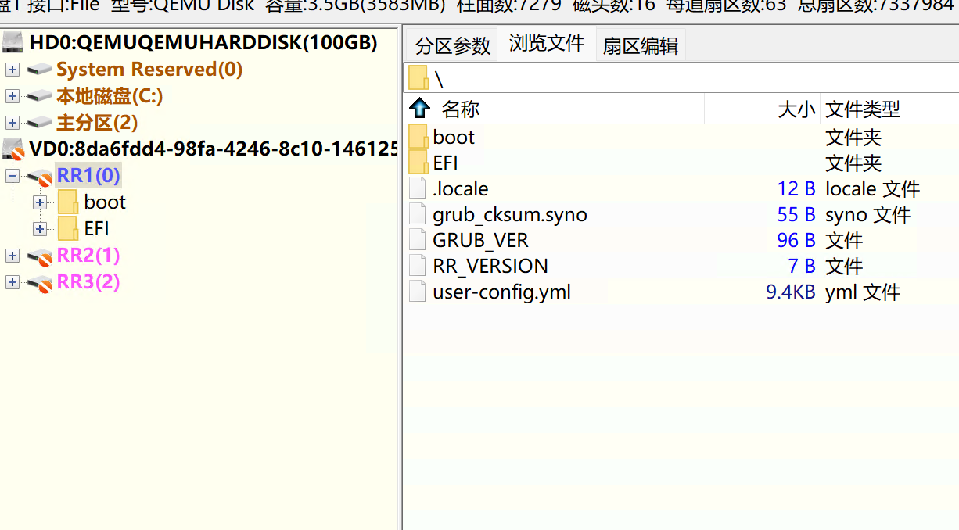Select HD0:QEMUQEMUHARDDISK(100GB) disk entry
Image resolution: width=959 pixels, height=530 pixels.
click(203, 43)
